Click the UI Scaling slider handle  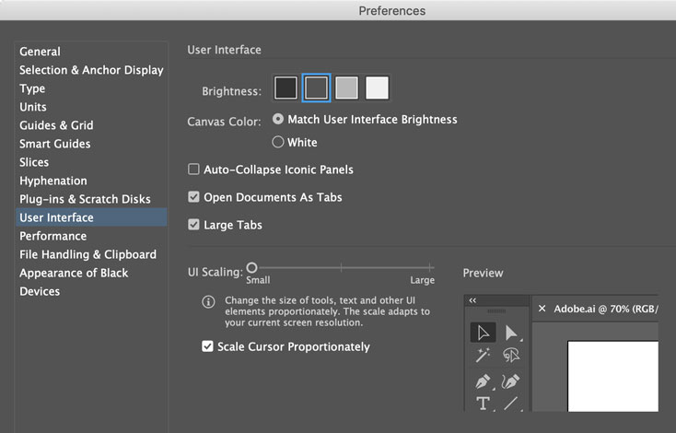pos(251,267)
